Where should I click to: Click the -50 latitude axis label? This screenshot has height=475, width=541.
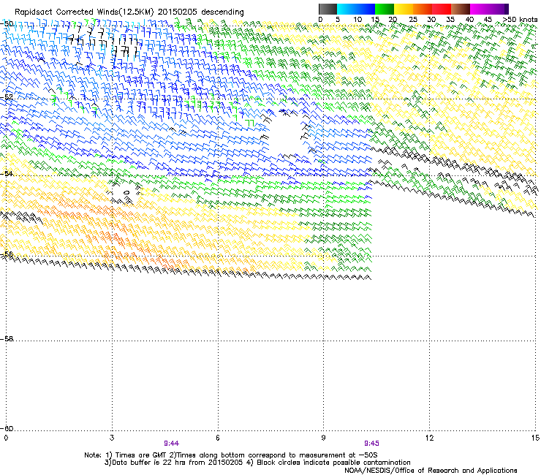click(x=7, y=24)
